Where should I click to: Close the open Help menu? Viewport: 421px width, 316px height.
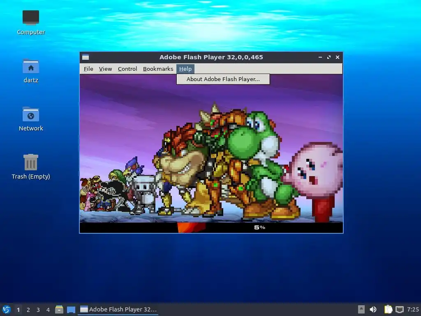185,69
